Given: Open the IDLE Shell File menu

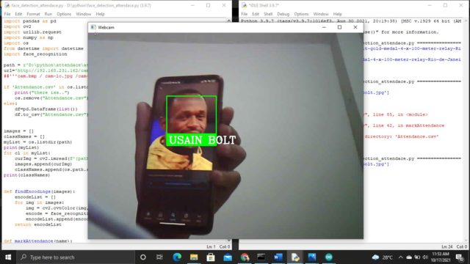Looking at the screenshot, I should (x=245, y=14).
